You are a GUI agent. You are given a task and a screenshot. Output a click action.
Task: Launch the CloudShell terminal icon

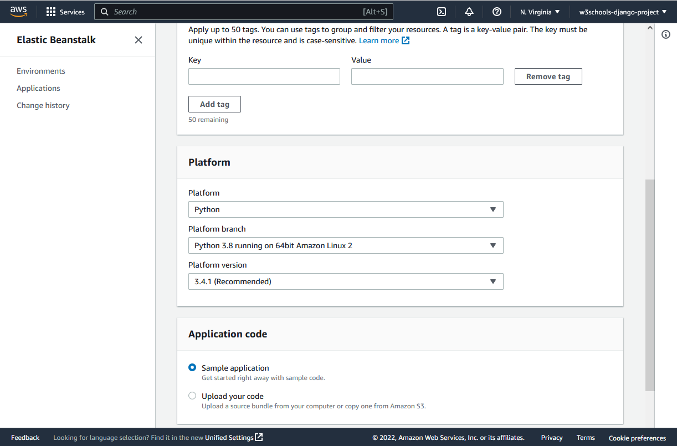tap(442, 12)
